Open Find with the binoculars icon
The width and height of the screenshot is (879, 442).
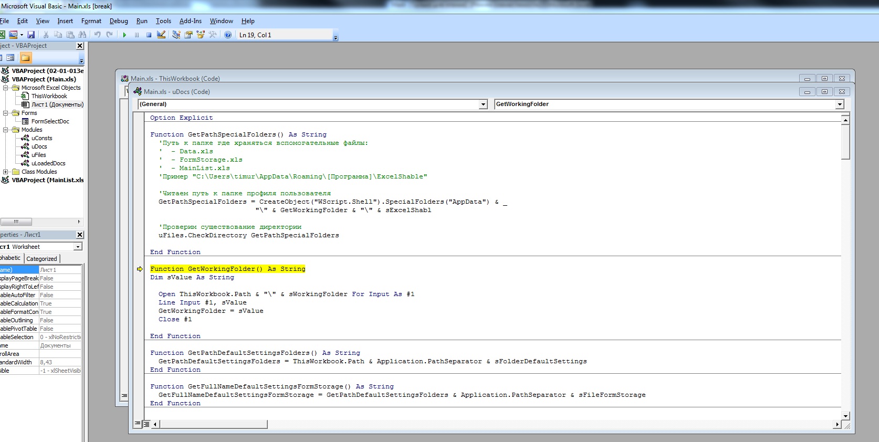click(82, 35)
